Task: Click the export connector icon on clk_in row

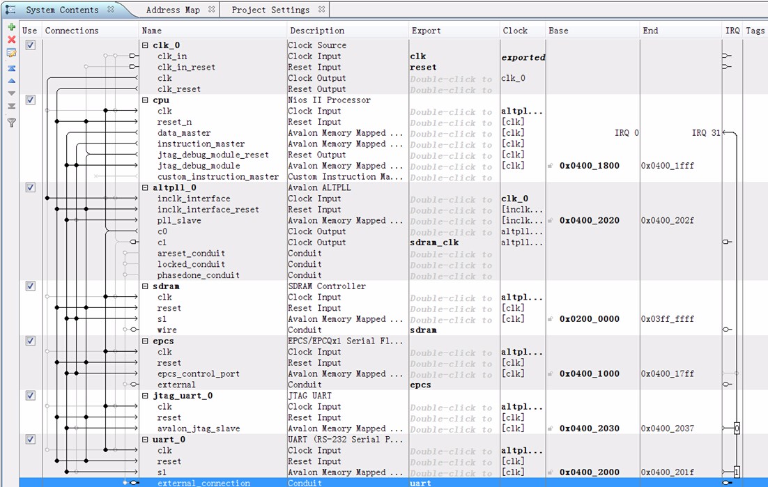Action: click(134, 56)
